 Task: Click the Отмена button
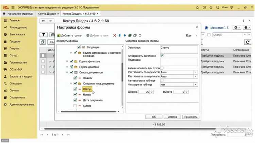pos(172,117)
